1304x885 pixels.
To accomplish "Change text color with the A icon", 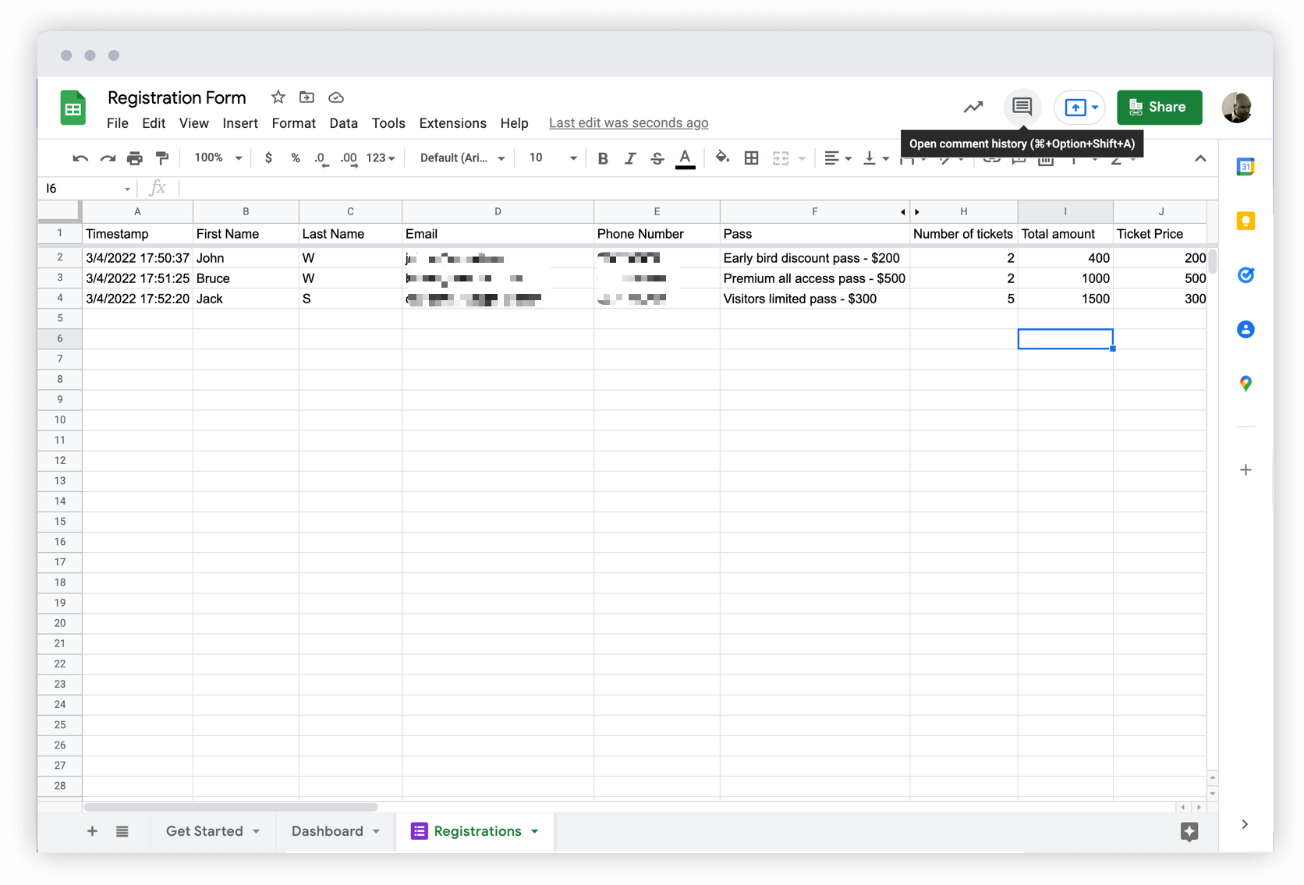I will (x=685, y=158).
